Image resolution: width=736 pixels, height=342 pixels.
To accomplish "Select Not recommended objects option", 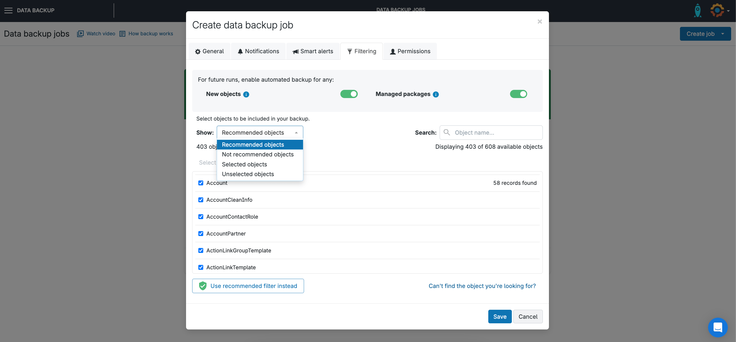I will 257,154.
